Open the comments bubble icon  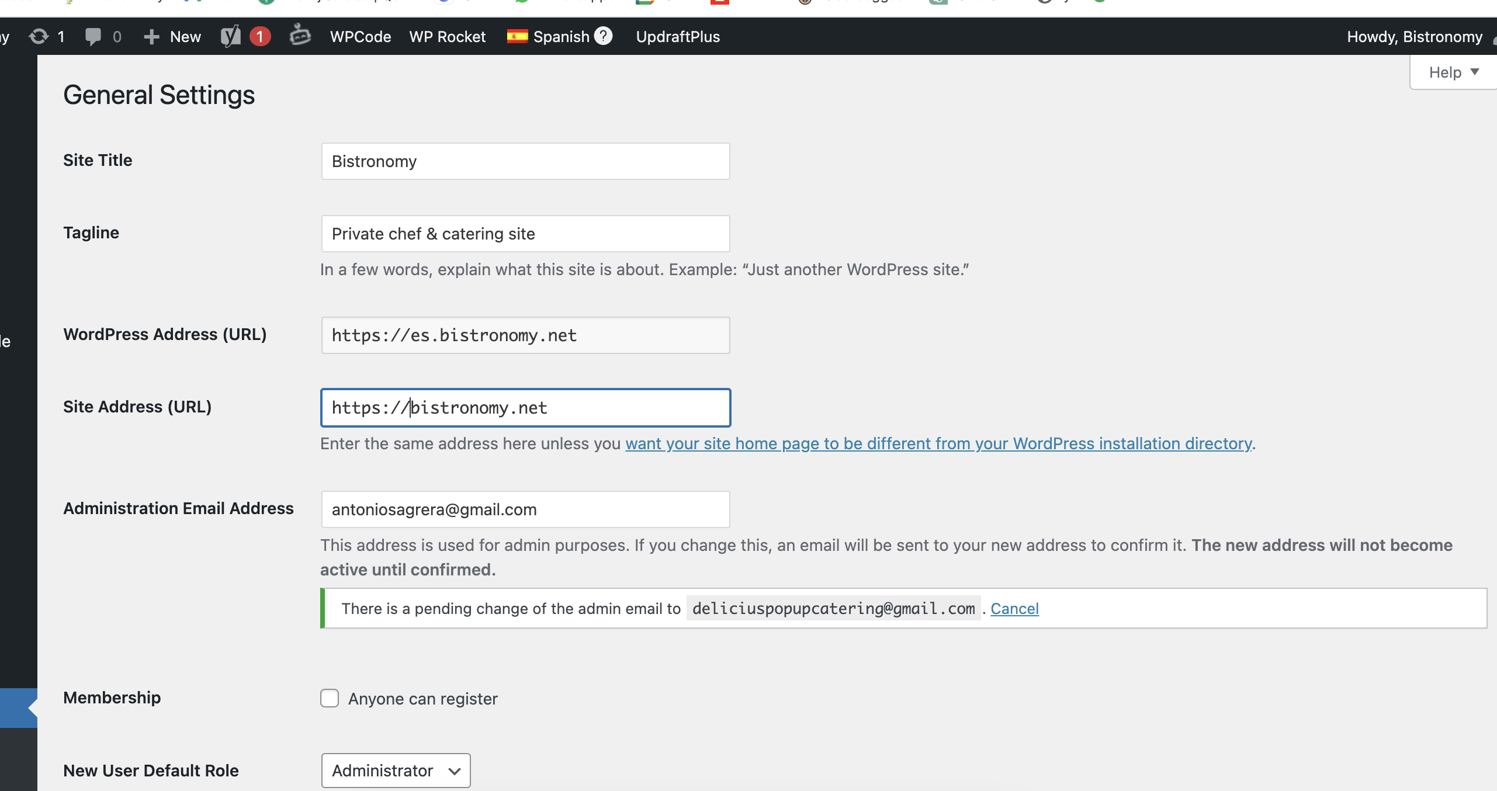click(103, 36)
